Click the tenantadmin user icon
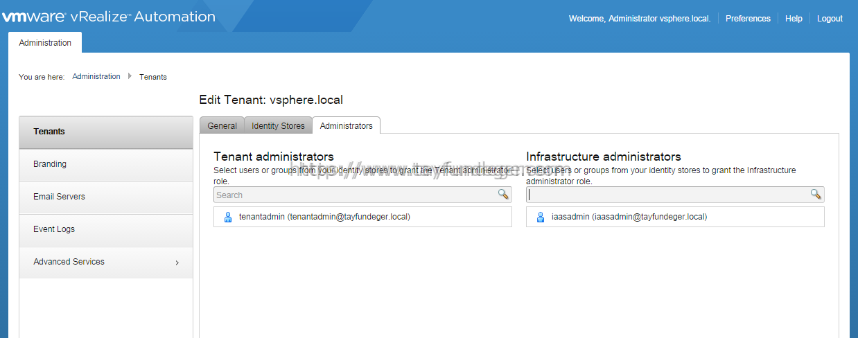858x338 pixels. [x=228, y=217]
